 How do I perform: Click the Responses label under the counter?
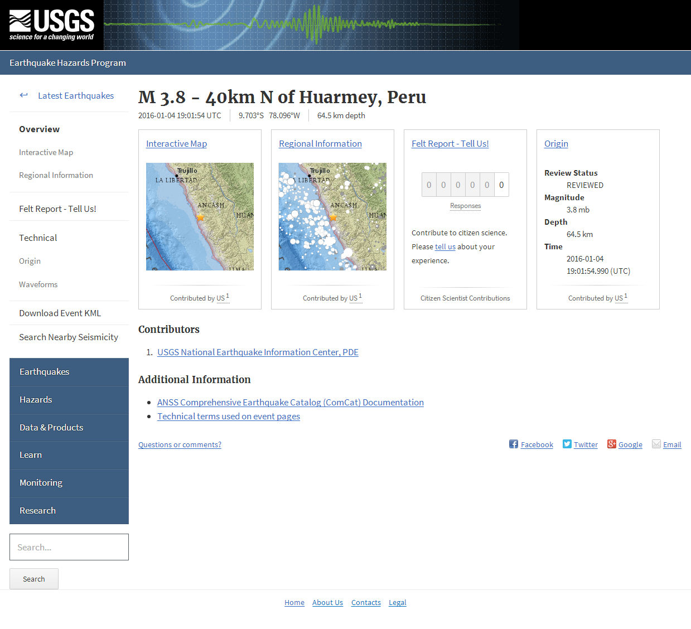465,206
